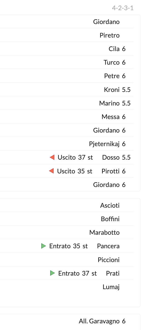This screenshot has width=142, height=330.
Task: Open Pjeternikaj's player entry
Action: click(x=104, y=144)
